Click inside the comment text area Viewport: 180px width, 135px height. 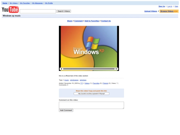[91, 105]
